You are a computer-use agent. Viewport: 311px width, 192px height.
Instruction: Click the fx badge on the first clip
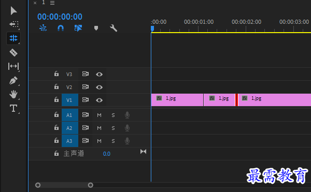pyautogui.click(x=159, y=98)
